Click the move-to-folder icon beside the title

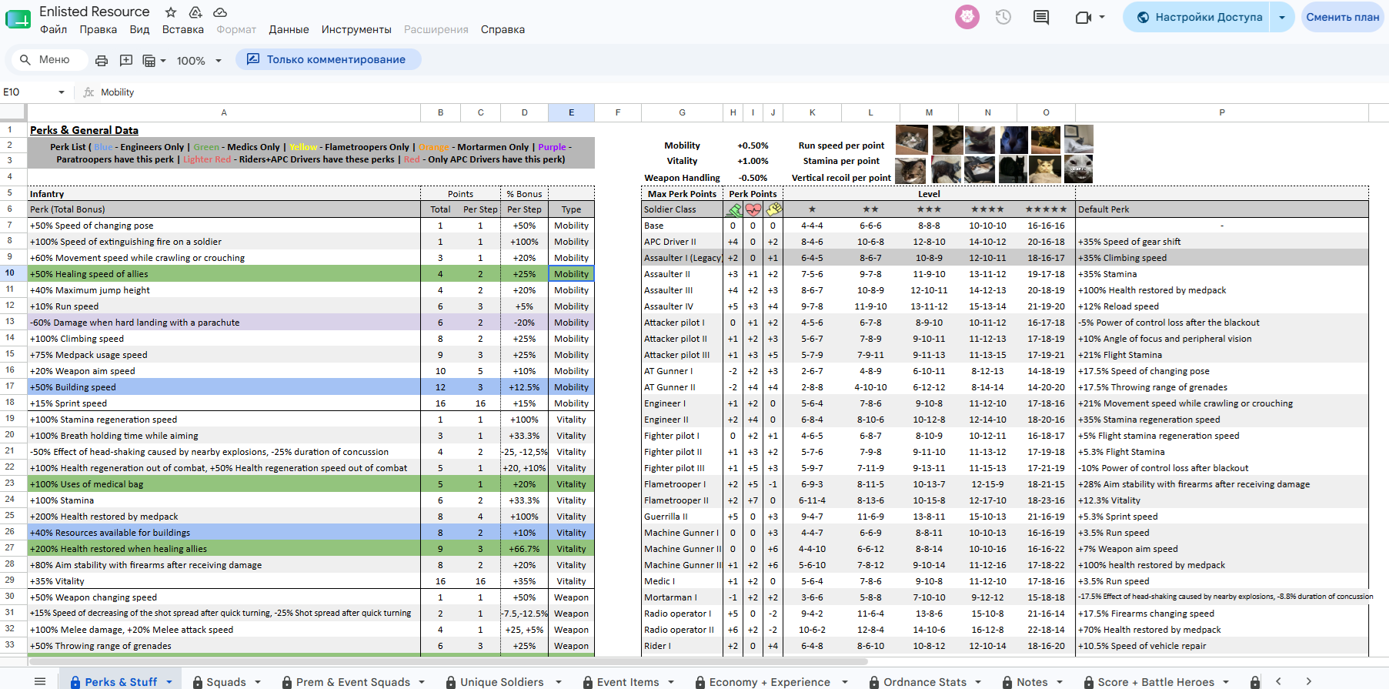point(195,12)
